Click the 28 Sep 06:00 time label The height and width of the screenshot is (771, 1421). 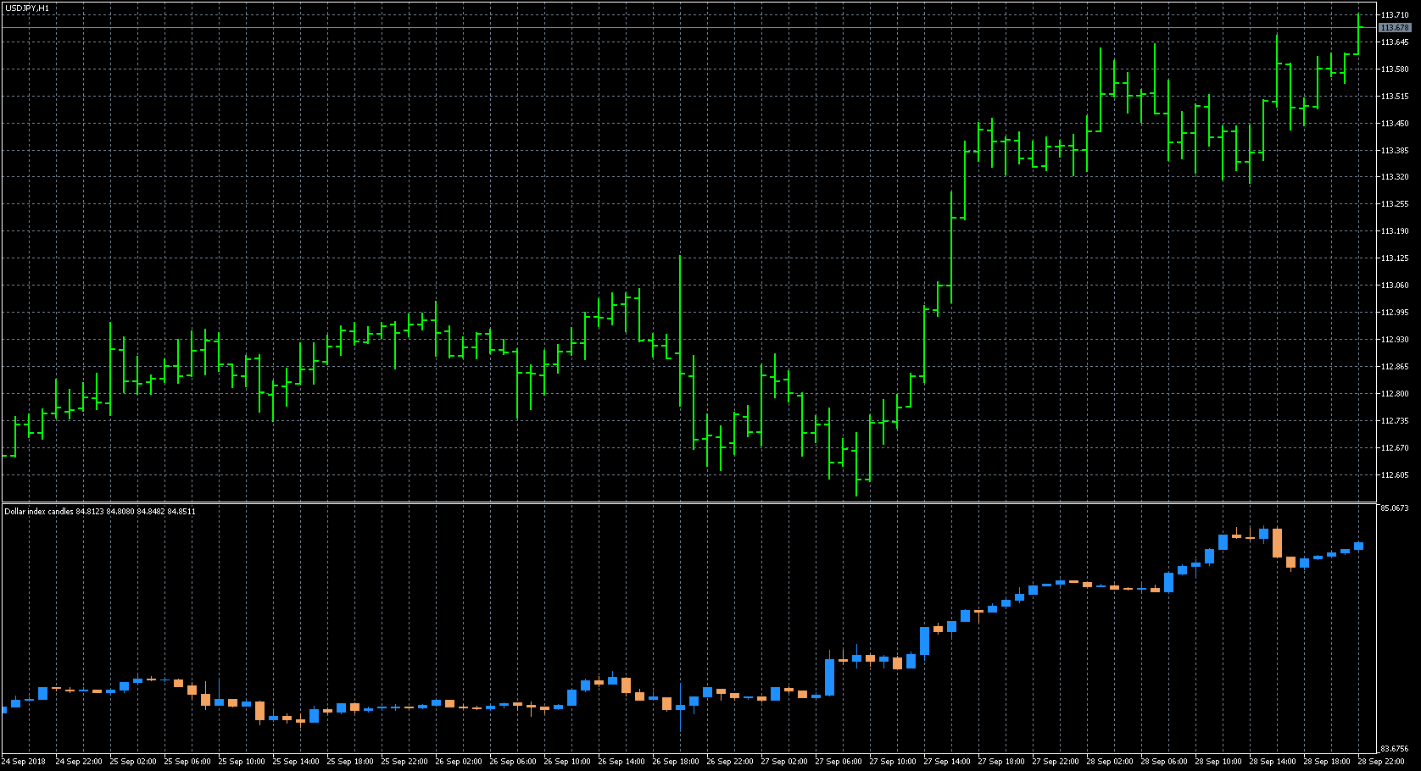click(x=1164, y=762)
